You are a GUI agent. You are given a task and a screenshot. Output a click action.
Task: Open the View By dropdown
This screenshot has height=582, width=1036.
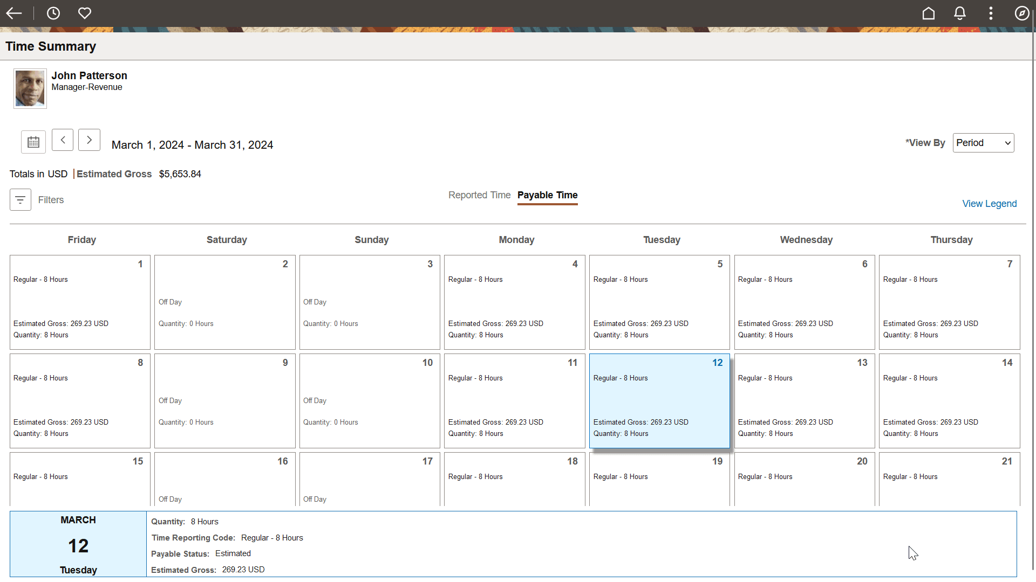(x=983, y=143)
